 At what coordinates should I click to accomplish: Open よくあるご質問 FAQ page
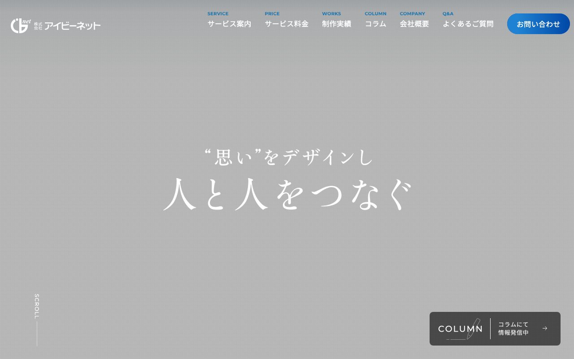coord(468,24)
